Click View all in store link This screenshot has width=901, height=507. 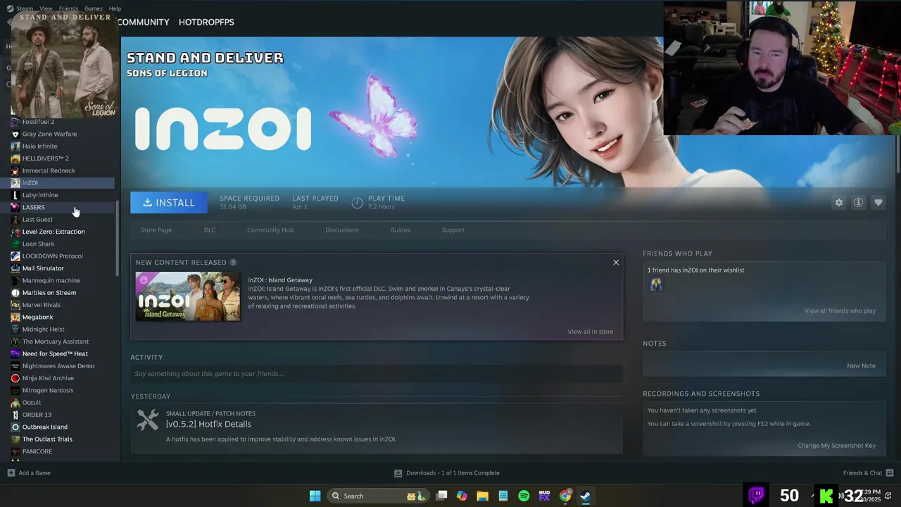[590, 332]
